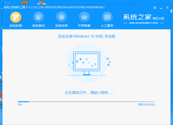Open the 引导修复 toolbox icon
Viewport: 173px width, 125px height.
84,17
